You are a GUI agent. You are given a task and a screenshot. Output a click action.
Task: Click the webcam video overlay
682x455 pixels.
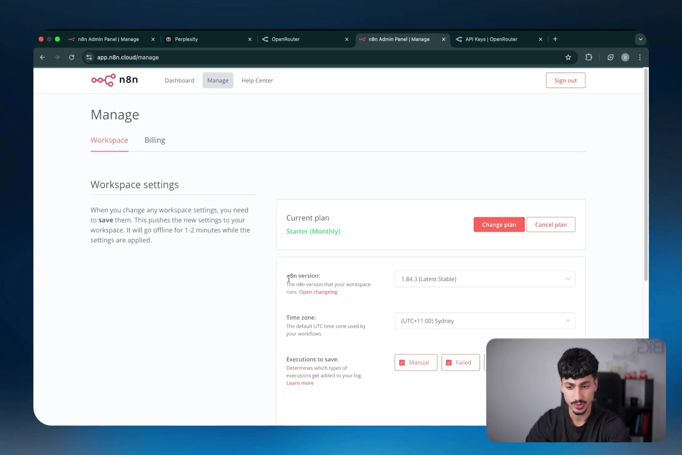576,390
